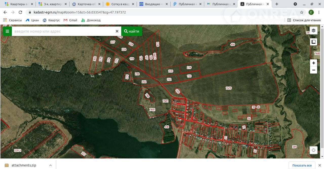Image resolution: width=324 pixels, height=169 pixels.
Task: Open the Циан bookmark
Action: point(32,20)
